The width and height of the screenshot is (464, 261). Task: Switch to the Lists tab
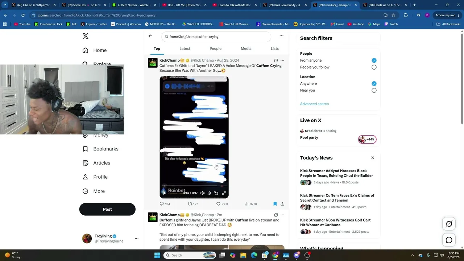(275, 49)
